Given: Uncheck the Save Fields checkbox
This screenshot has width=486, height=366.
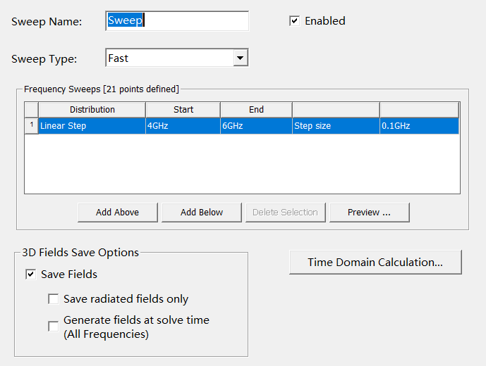Looking at the screenshot, I should coord(31,274).
